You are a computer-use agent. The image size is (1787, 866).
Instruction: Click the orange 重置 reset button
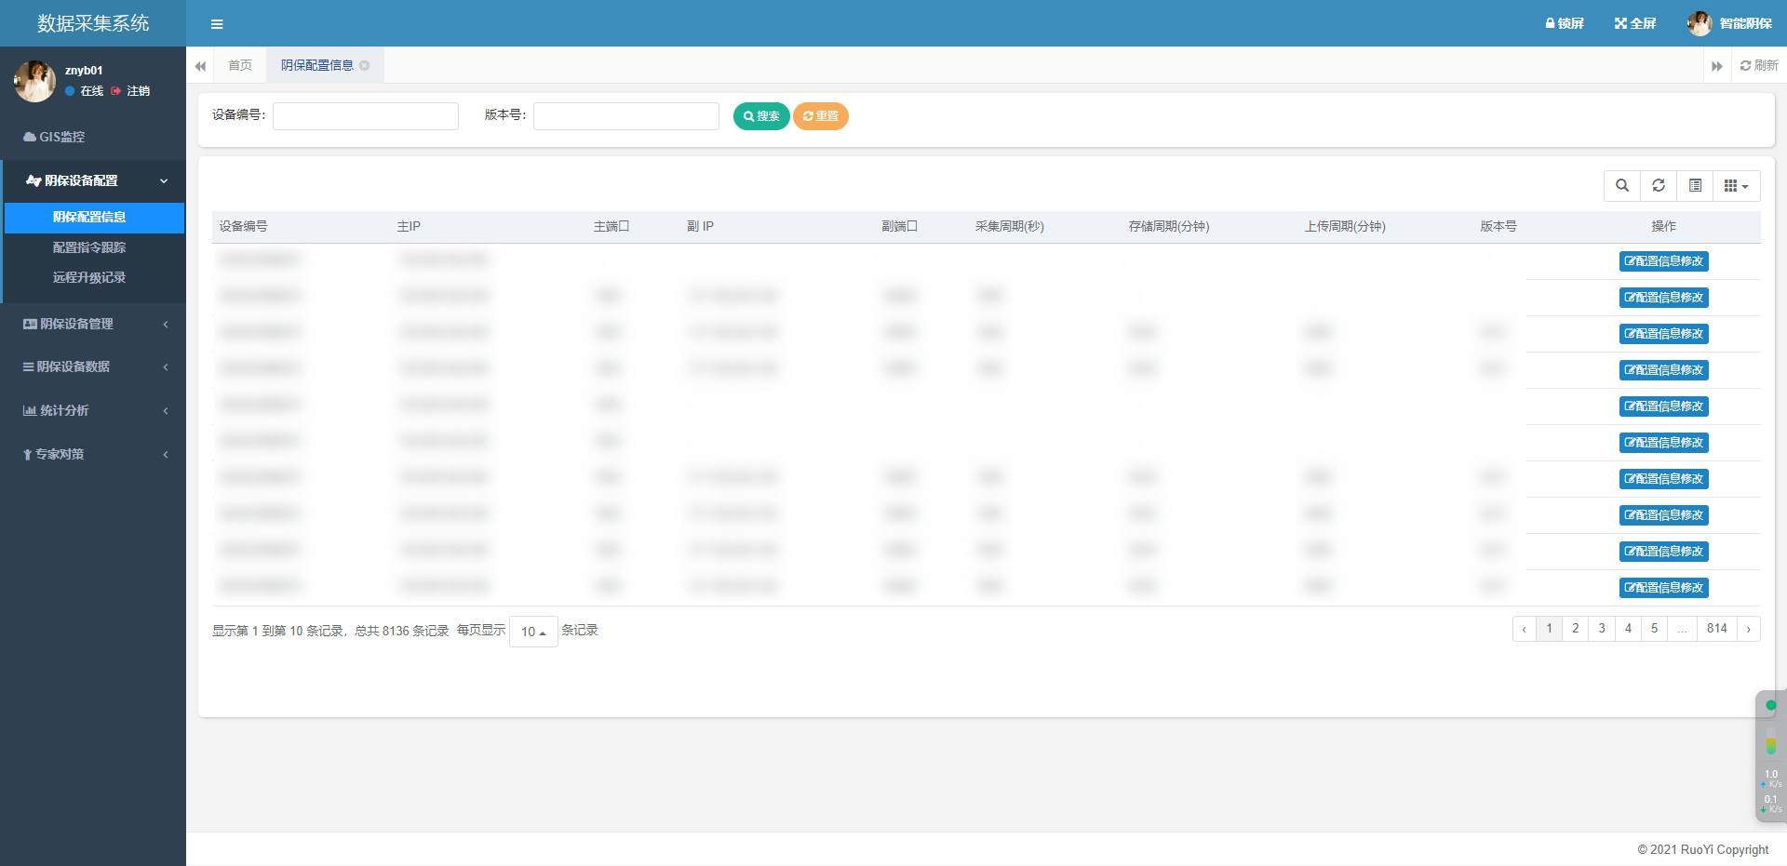[820, 116]
